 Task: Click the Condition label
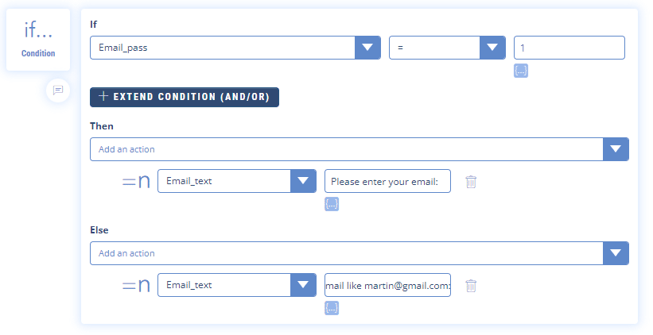[38, 54]
